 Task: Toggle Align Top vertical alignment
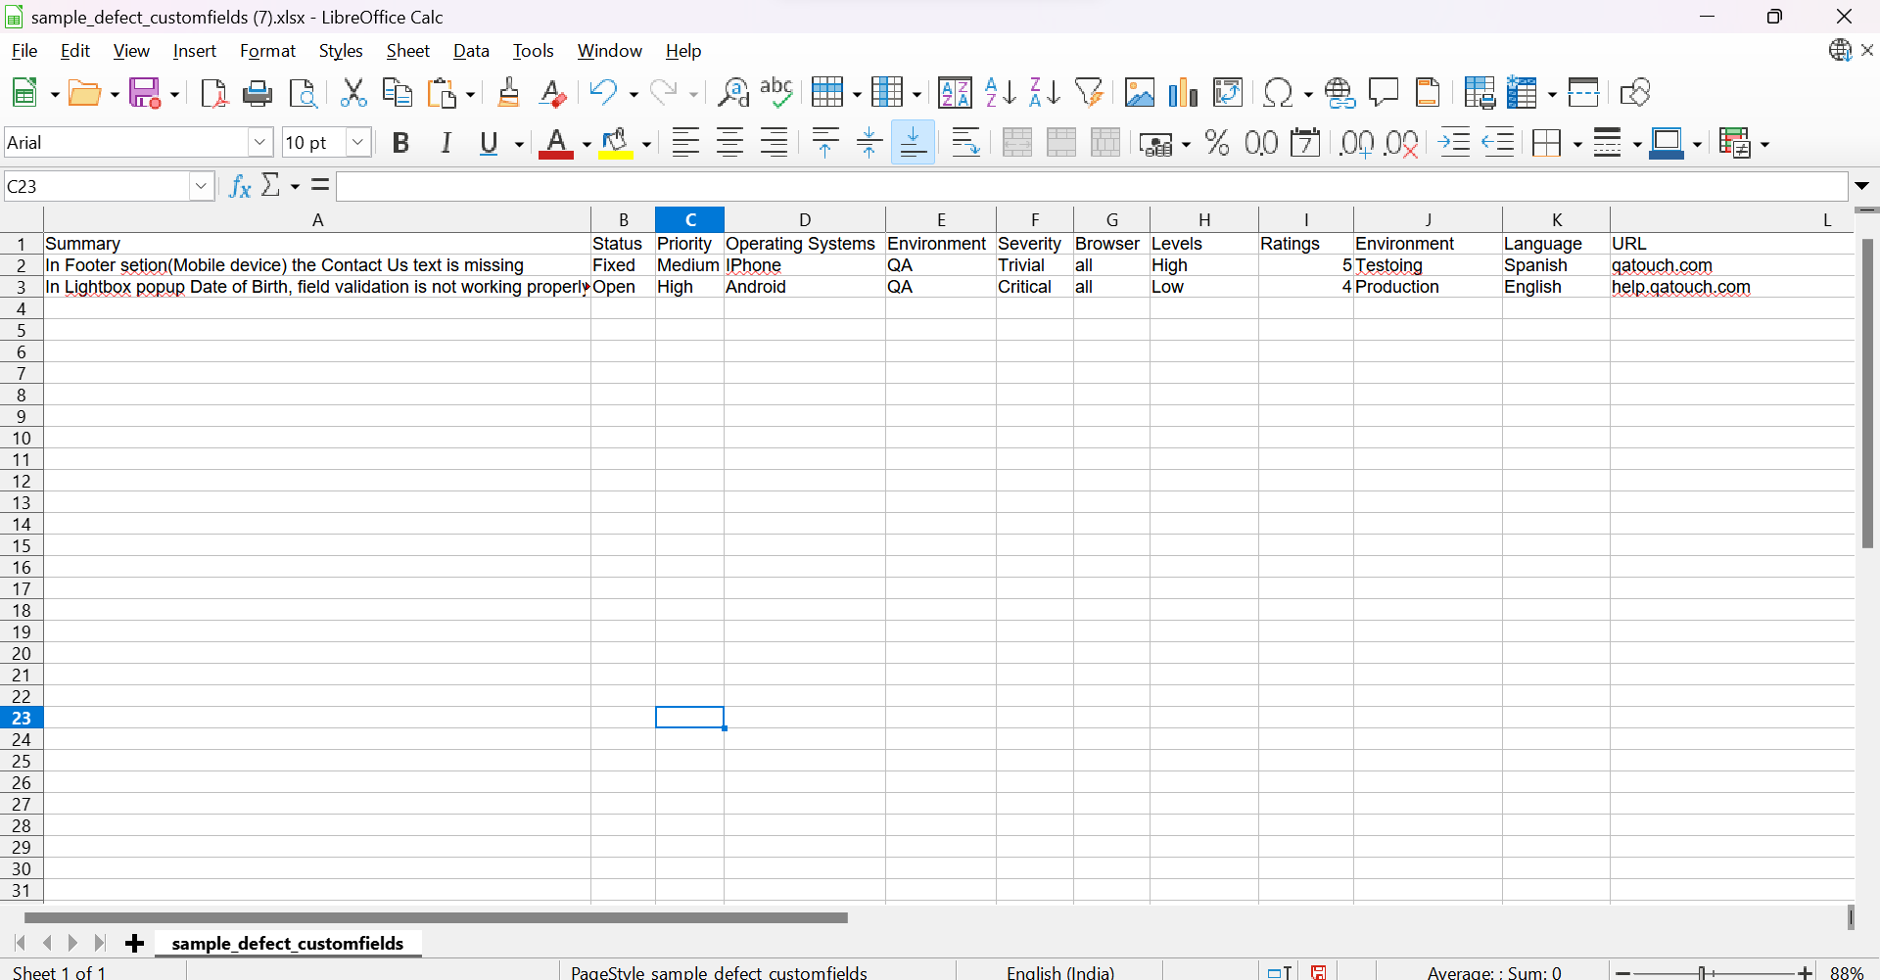pos(825,143)
